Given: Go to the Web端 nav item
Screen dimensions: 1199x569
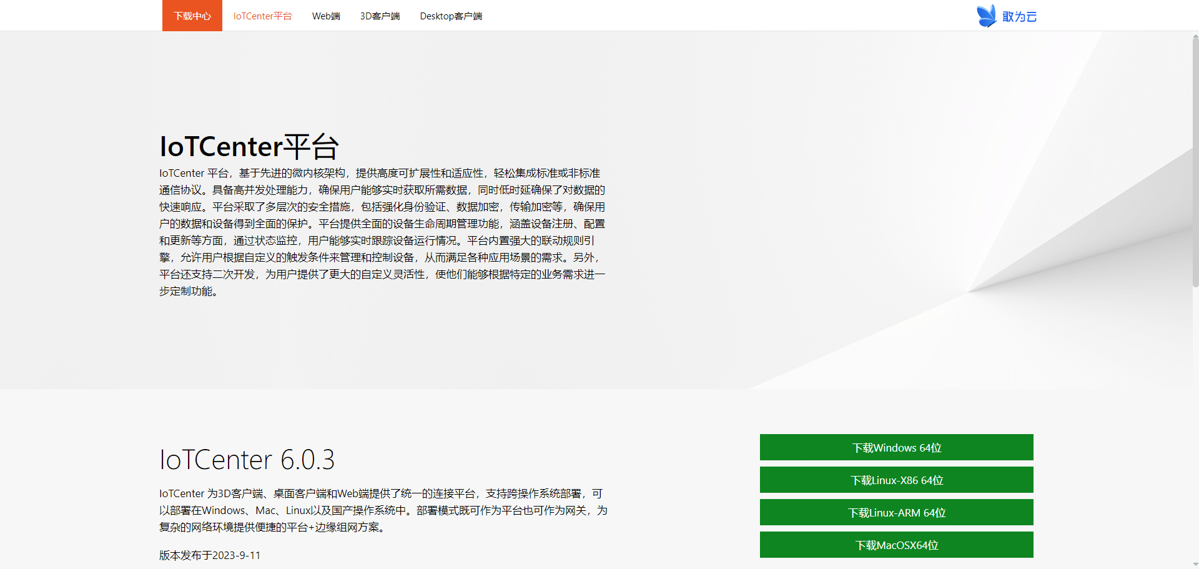Looking at the screenshot, I should click(x=326, y=16).
